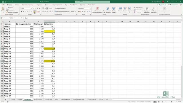Screen dimensions: 183x103
Task: Click the AutoSum sigma icon
Action: point(135,8)
